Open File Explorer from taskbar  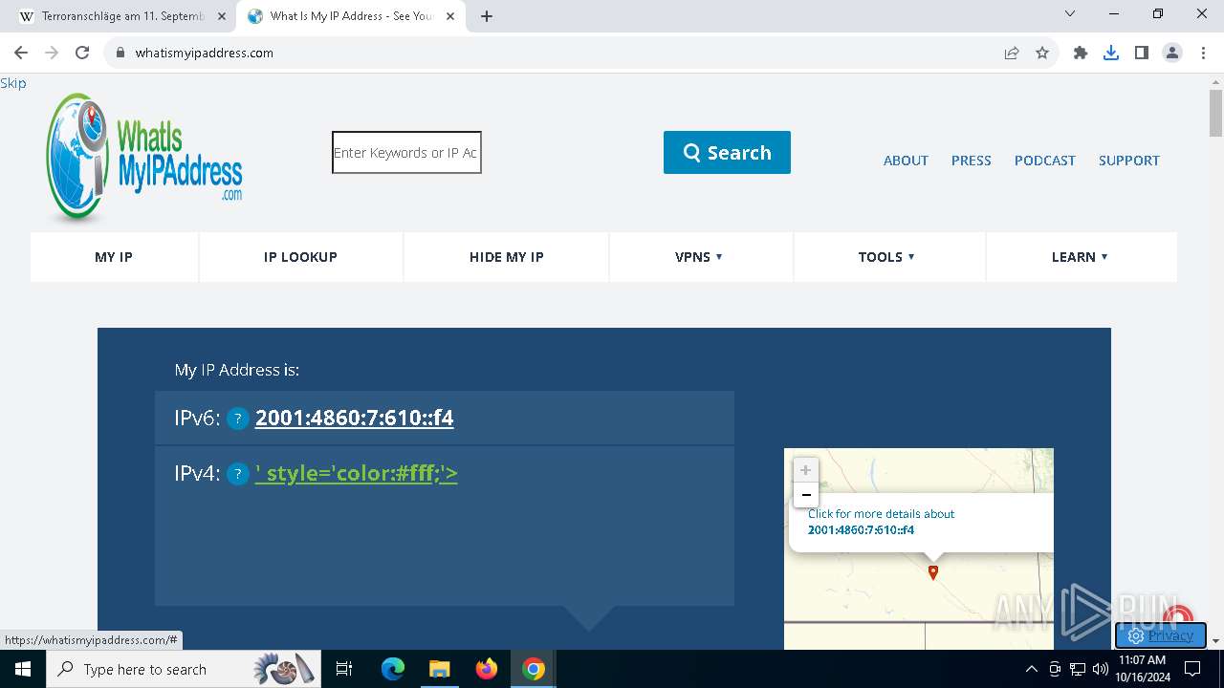click(439, 669)
